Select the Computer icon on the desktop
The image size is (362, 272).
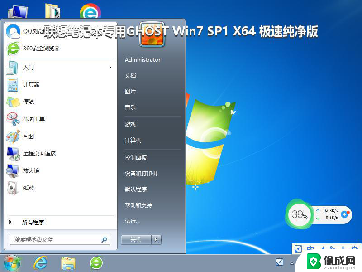pos(18,12)
